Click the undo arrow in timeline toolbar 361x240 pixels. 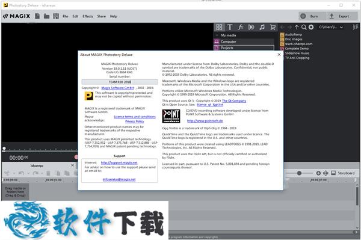point(21,173)
